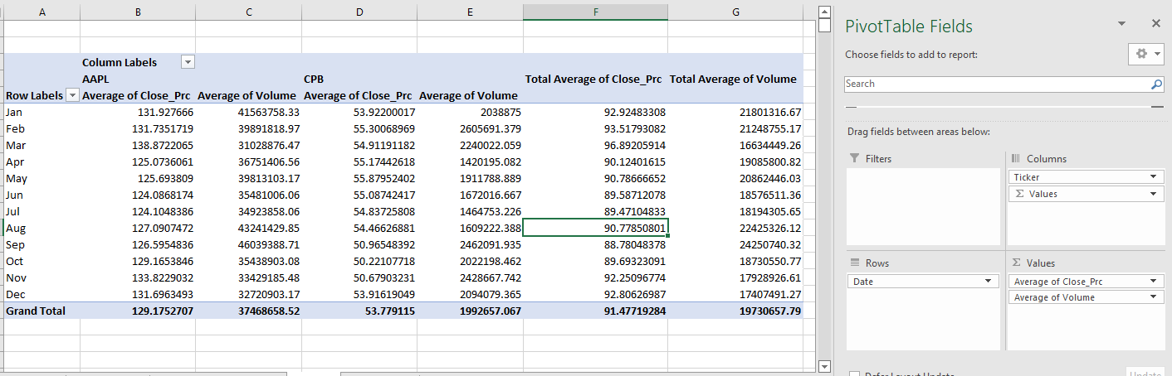Select Grand Total value 91.47719284
The height and width of the screenshot is (376, 1172).
[595, 311]
